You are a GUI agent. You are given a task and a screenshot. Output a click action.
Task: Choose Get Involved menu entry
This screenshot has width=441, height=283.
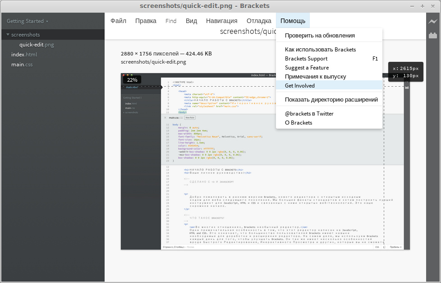[x=329, y=86]
